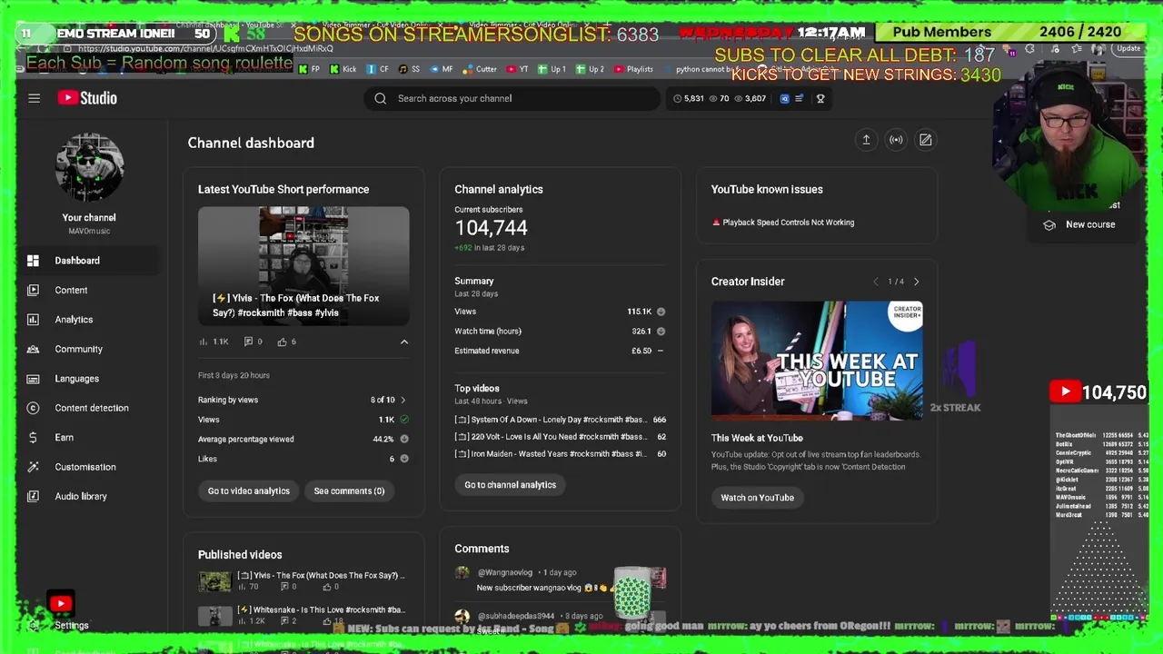This screenshot has width=1163, height=654.
Task: Click the clock icon beside 5,831
Action: point(677,98)
